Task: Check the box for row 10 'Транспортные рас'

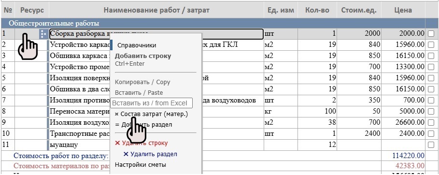Action: tap(431, 133)
